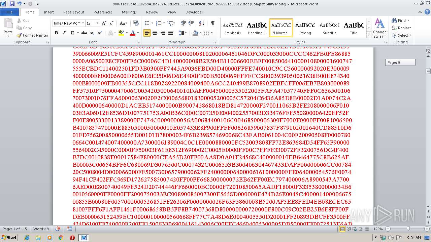
Task: Open the File tab
Action: pos(9,12)
